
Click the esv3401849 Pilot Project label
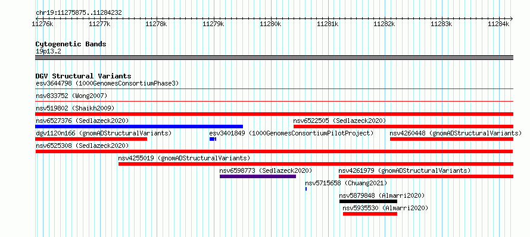[x=291, y=133]
